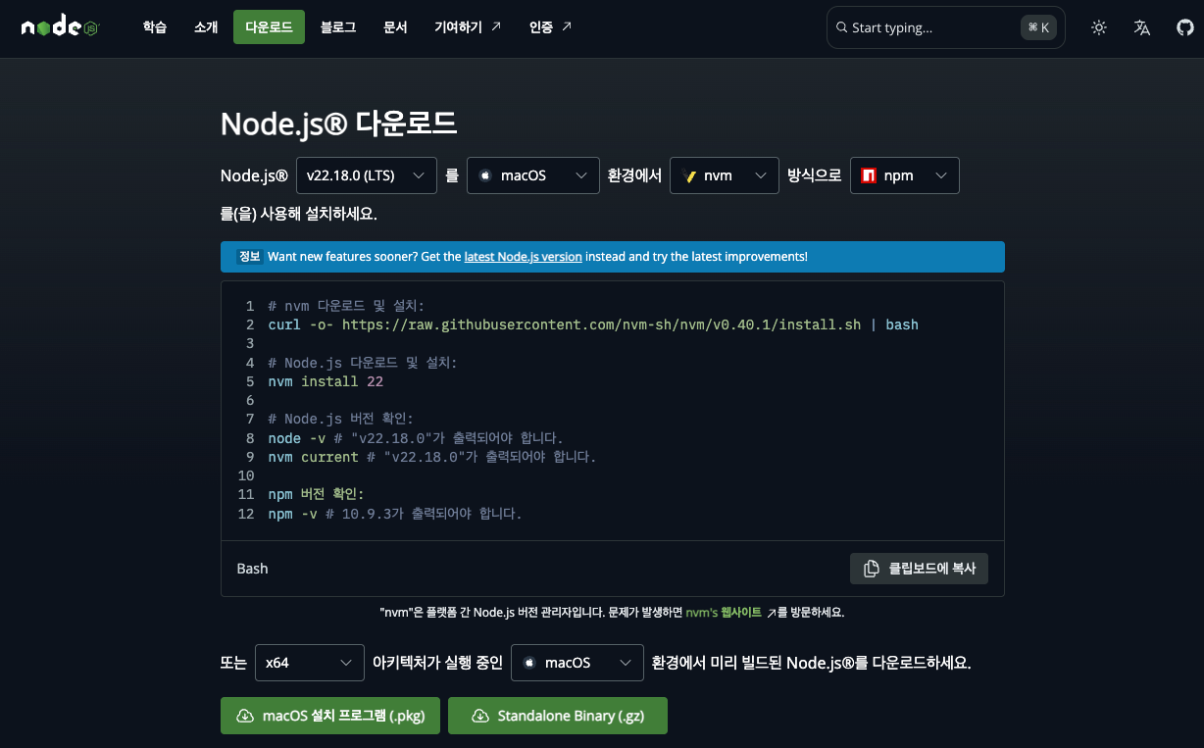Follow the latest Node.js version link
1204x748 pixels.
pyautogui.click(x=524, y=256)
